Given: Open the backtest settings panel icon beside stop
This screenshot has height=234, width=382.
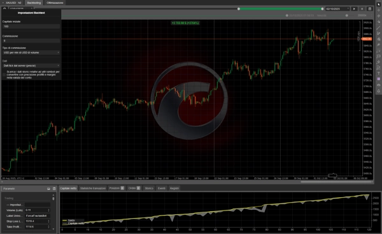Looking at the screenshot, I should pyautogui.click(x=370, y=9).
